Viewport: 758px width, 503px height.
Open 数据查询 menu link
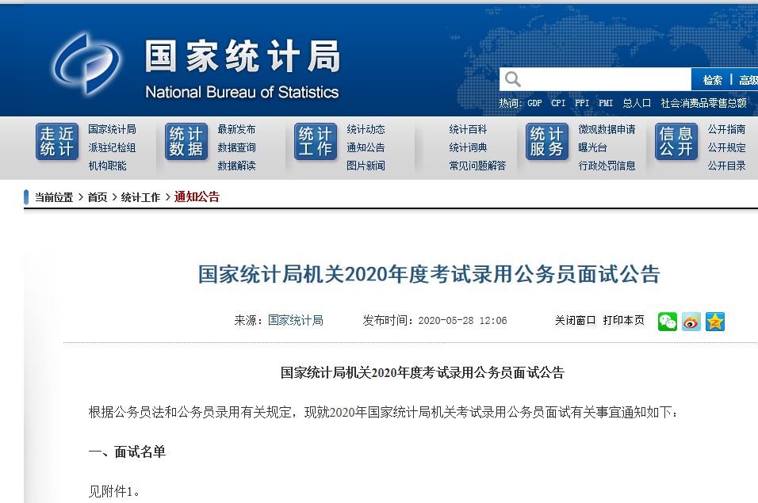236,147
